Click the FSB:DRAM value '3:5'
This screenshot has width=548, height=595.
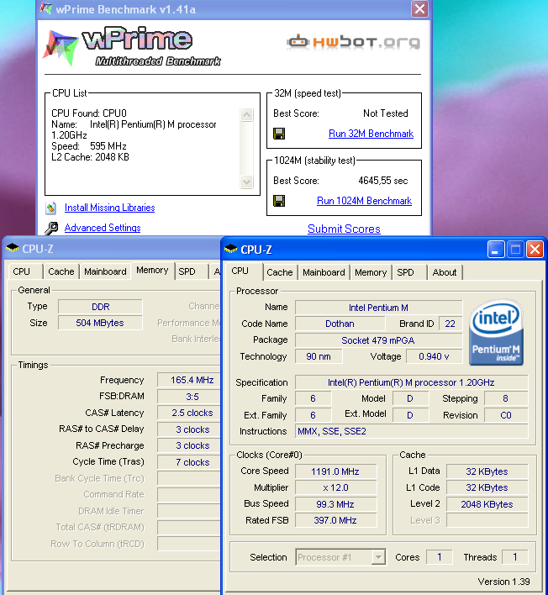click(x=189, y=397)
